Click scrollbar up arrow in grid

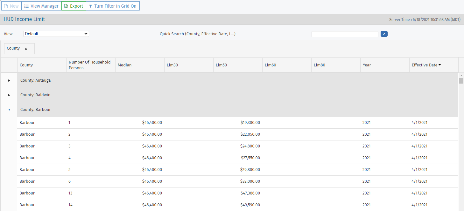click(x=461, y=76)
